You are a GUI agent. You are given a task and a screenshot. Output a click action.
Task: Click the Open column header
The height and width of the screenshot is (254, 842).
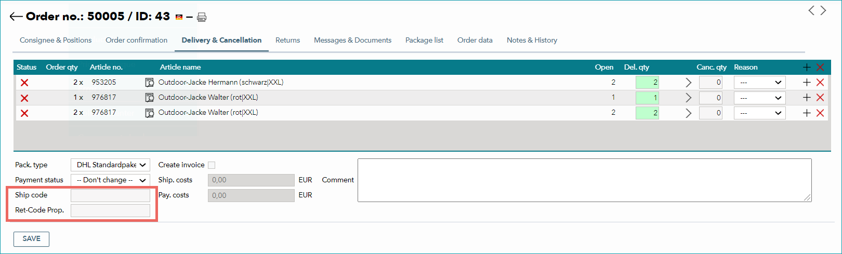click(x=604, y=67)
